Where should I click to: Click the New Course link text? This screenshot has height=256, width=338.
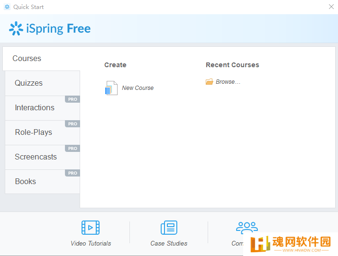(138, 88)
